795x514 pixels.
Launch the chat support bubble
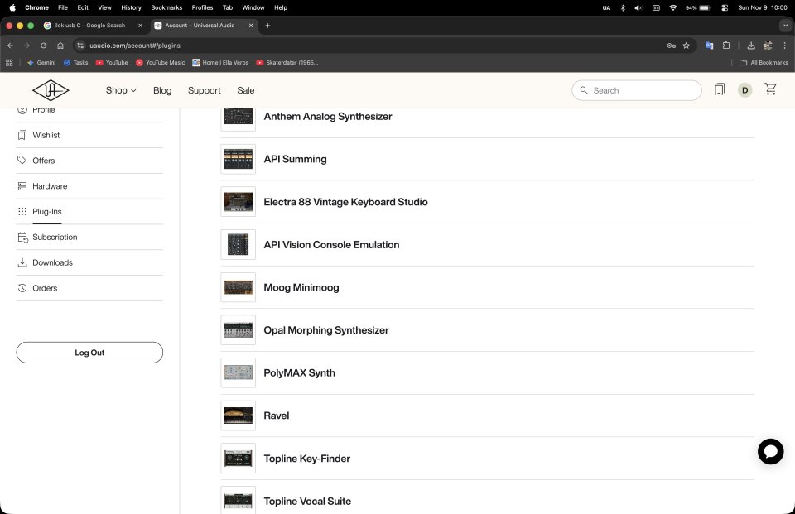coord(770,452)
